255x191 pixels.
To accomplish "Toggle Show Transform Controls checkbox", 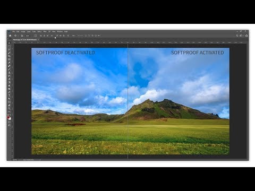I will point(36,36).
